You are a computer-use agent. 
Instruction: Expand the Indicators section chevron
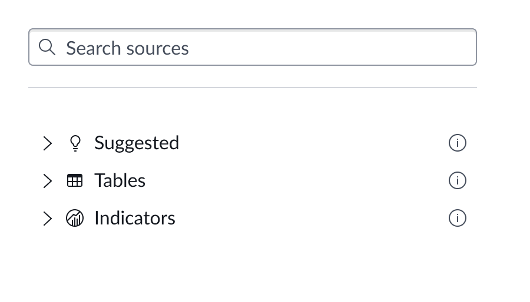[x=48, y=219]
